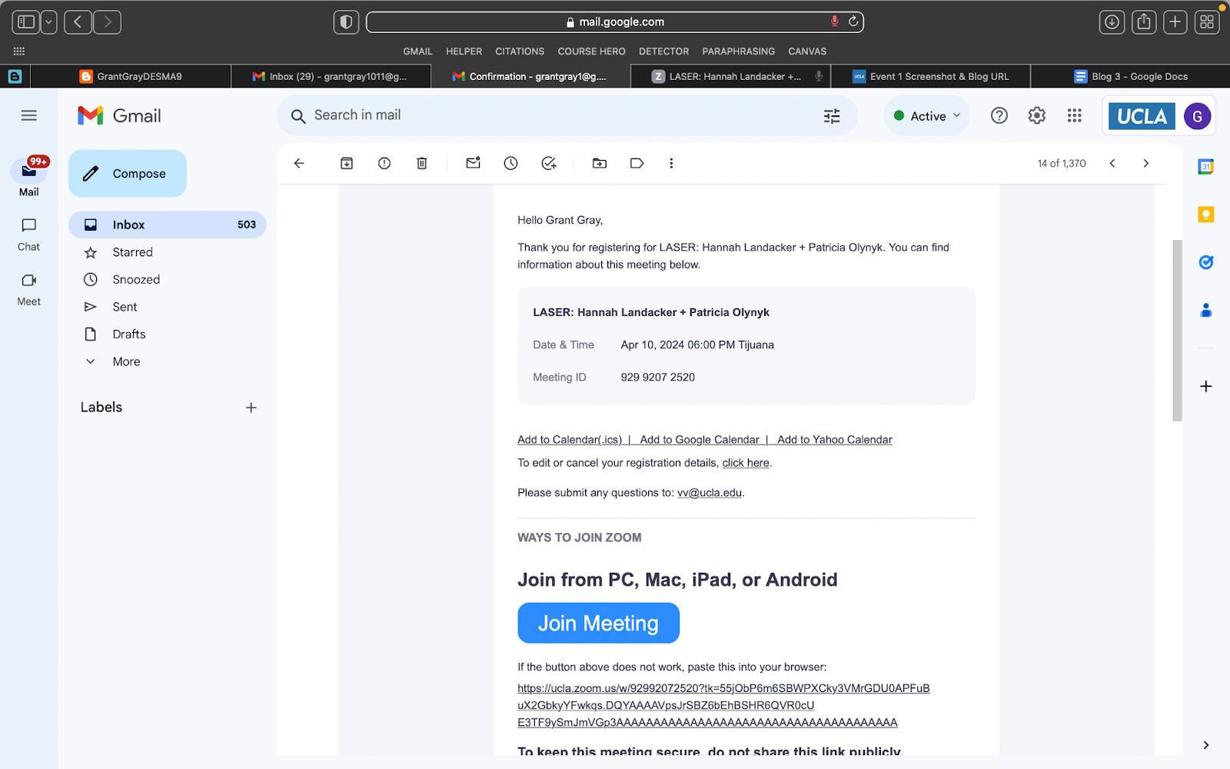
Task: Delete this email with trash icon
Action: coord(422,163)
